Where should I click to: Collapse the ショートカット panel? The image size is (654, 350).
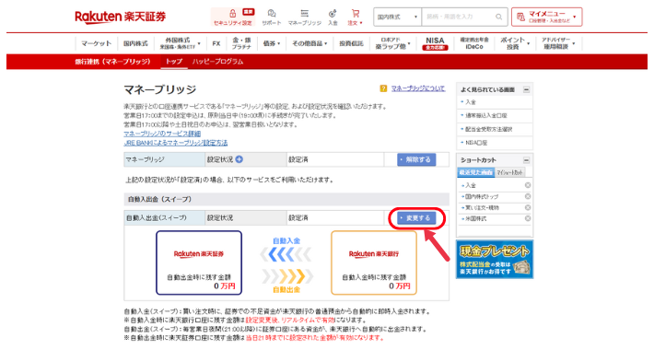526,160
